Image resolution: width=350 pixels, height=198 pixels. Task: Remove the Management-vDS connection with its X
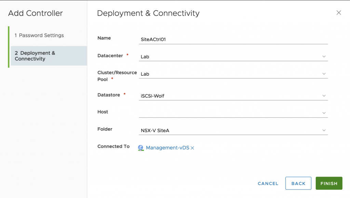pos(192,148)
